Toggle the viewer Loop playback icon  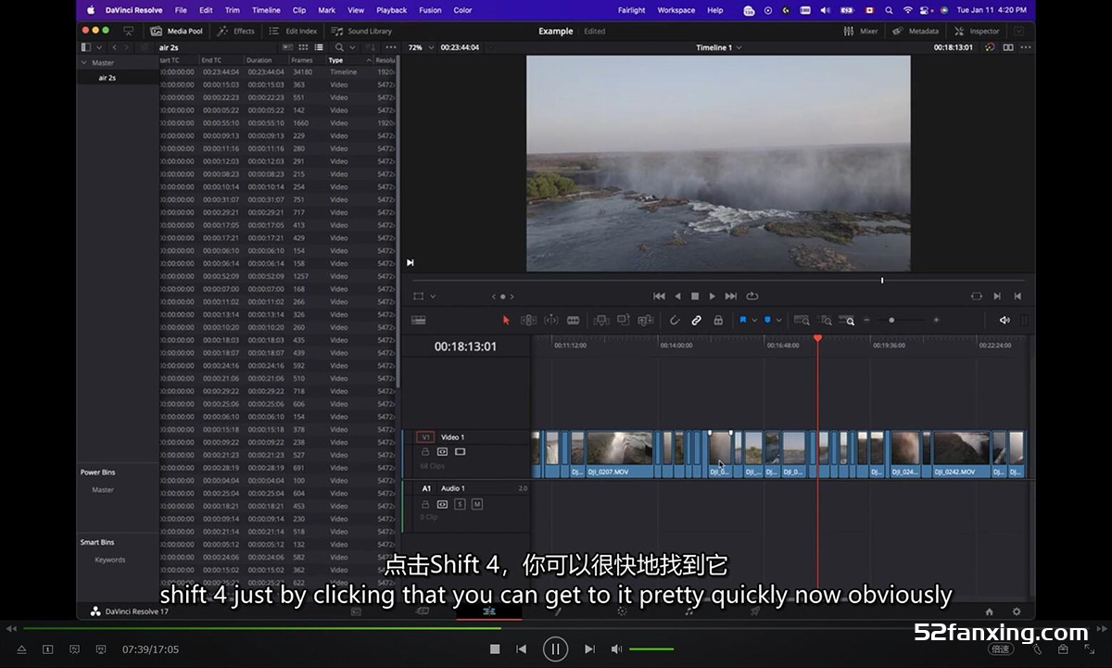752,296
